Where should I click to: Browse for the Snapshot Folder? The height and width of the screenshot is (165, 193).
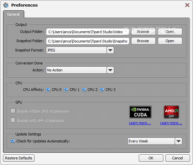(x=143, y=41)
